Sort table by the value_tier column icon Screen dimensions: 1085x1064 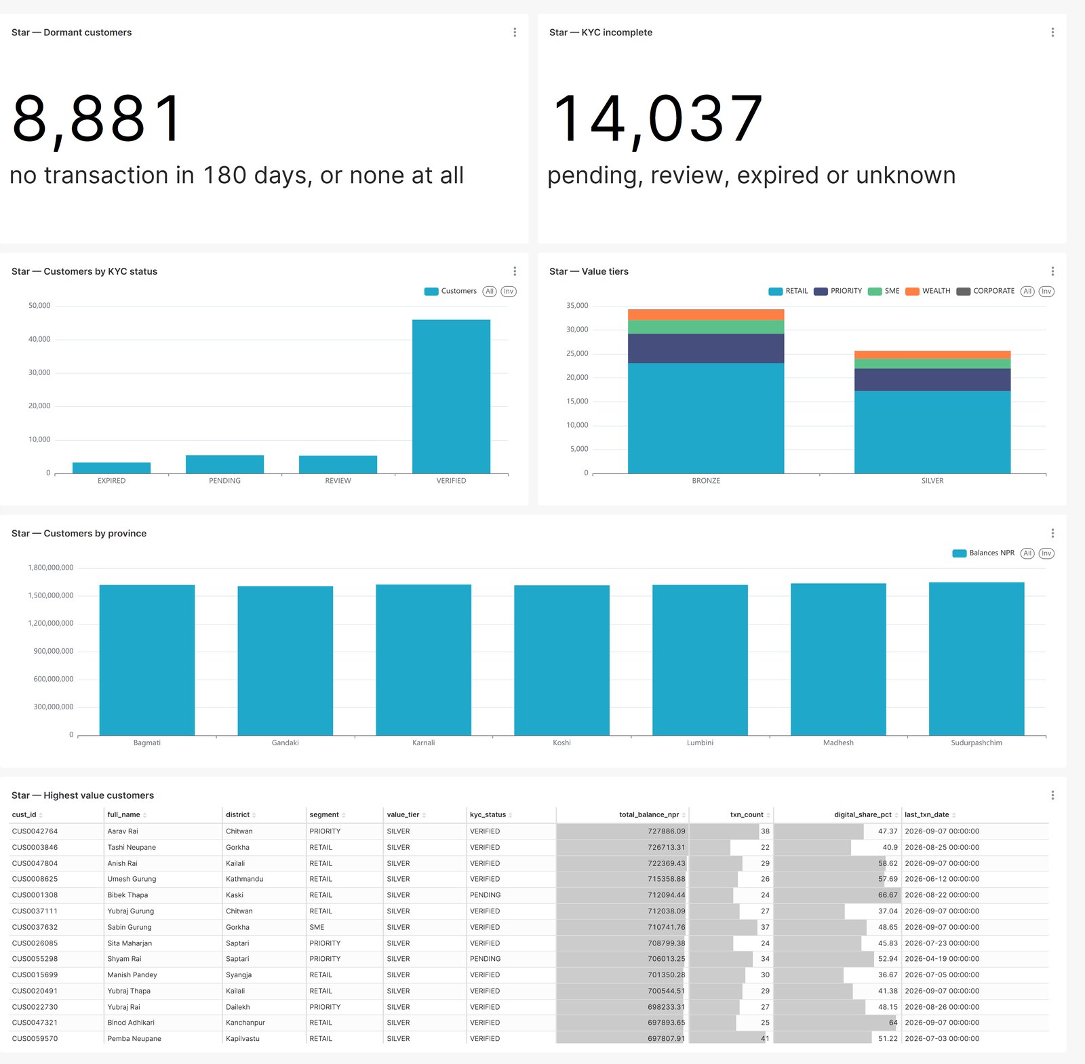click(x=424, y=815)
